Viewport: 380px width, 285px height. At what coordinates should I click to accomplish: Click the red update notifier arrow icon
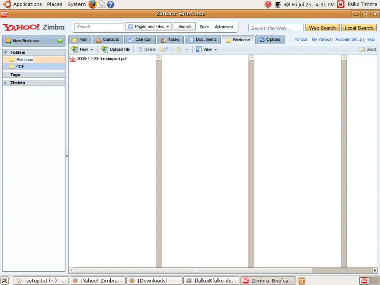coord(268,4)
